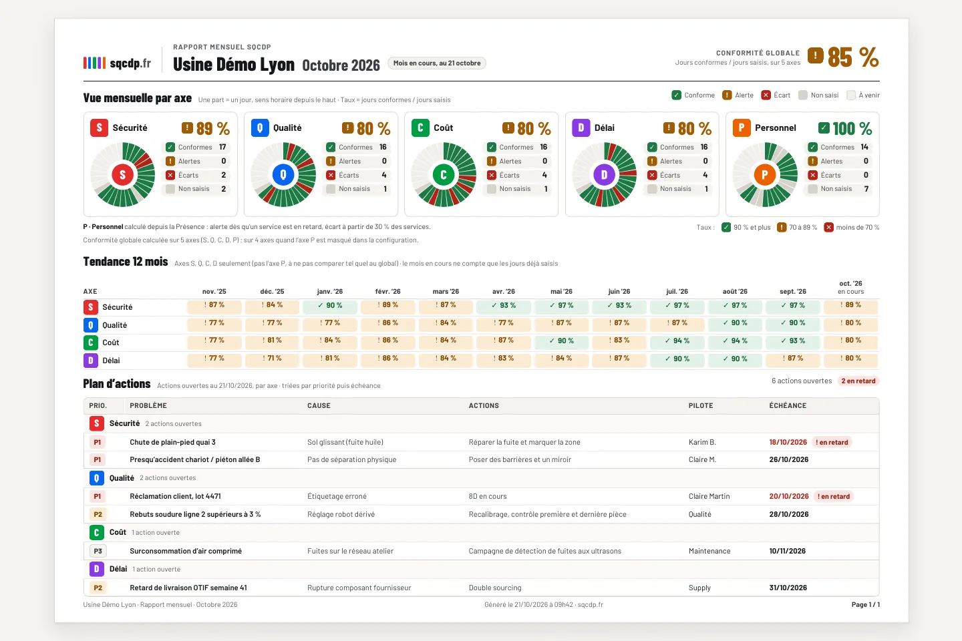Viewport: 962px width, 641px height.
Task: Click the Délai déc. '25 71 % cell
Action: click(x=273, y=359)
